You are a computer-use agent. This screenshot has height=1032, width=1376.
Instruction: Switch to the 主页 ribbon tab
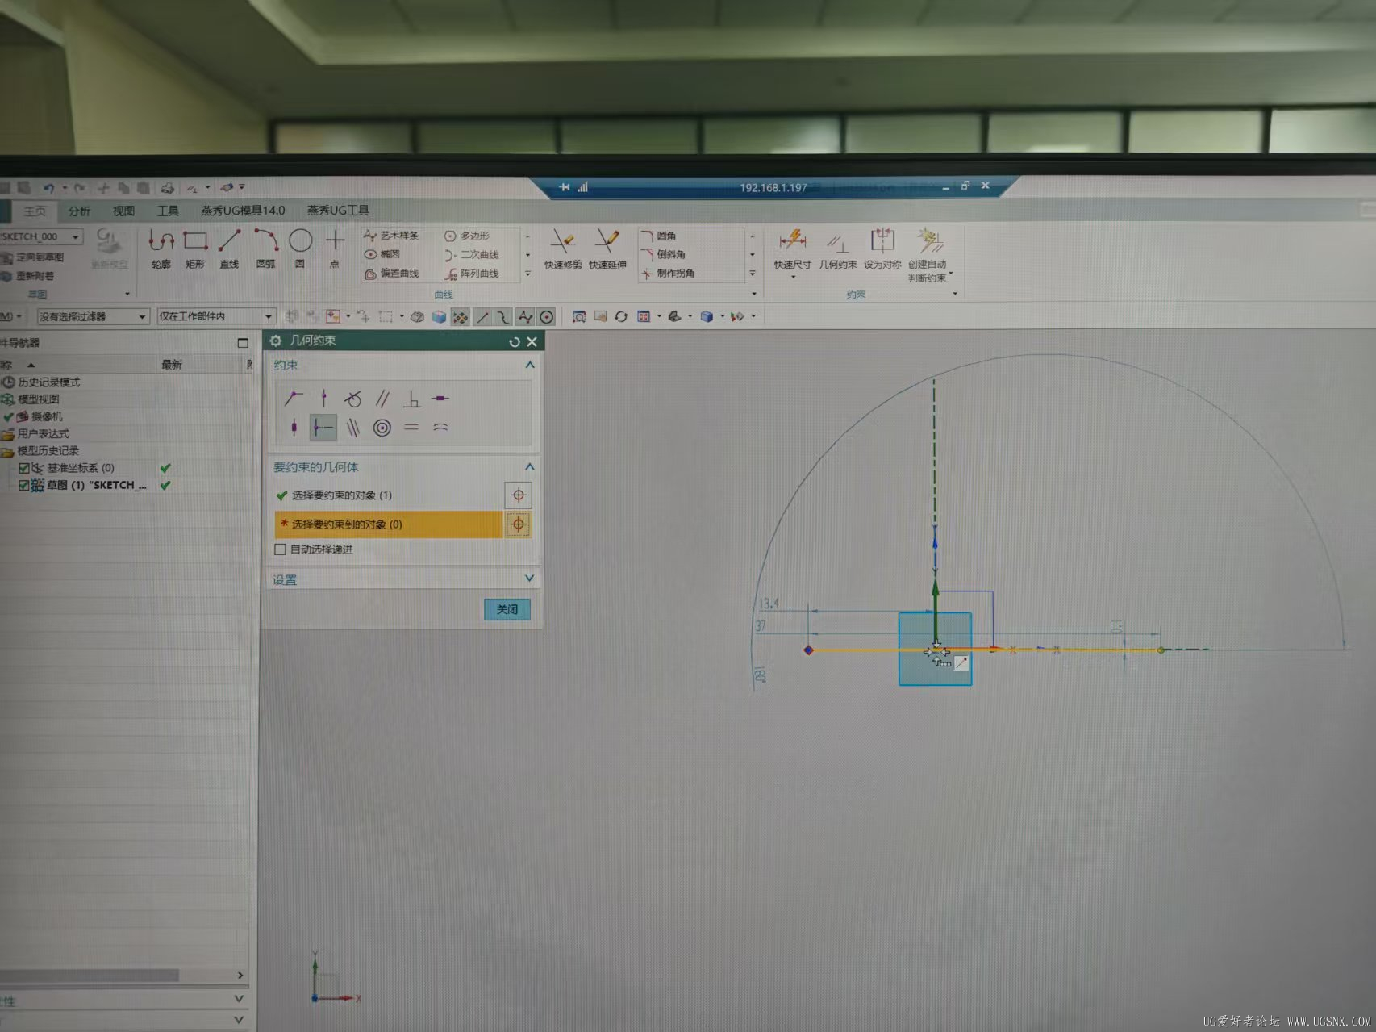tap(35, 211)
